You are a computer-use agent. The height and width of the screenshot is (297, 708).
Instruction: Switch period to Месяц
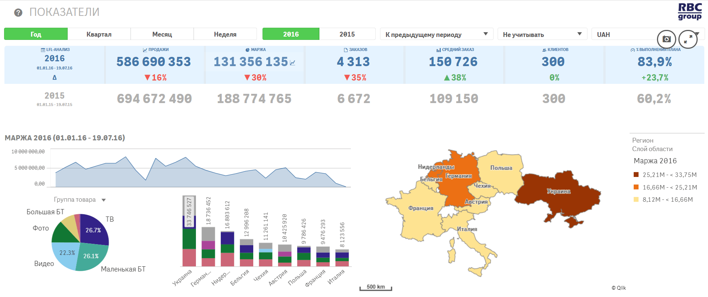coord(162,34)
